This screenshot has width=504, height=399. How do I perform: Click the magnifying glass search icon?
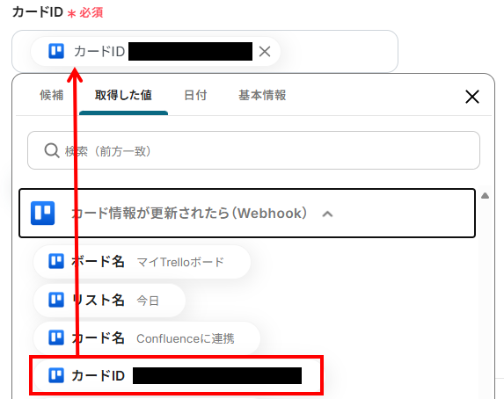pyautogui.click(x=52, y=150)
